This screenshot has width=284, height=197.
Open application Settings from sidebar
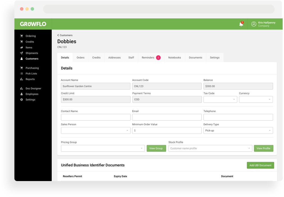tap(30, 99)
